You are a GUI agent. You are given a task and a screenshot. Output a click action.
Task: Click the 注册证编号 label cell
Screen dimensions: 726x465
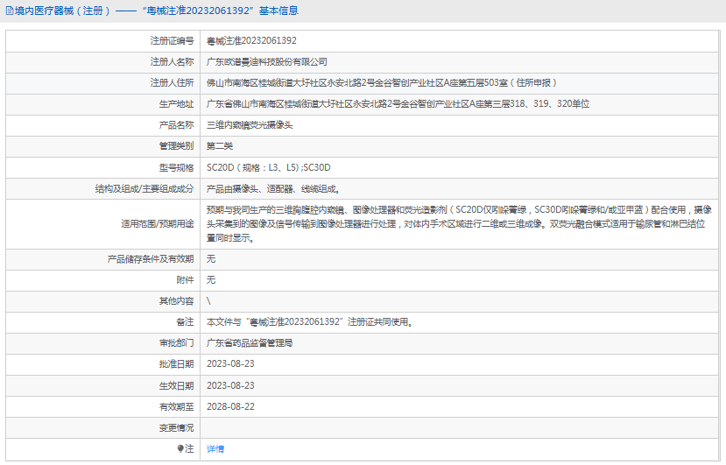click(102, 41)
